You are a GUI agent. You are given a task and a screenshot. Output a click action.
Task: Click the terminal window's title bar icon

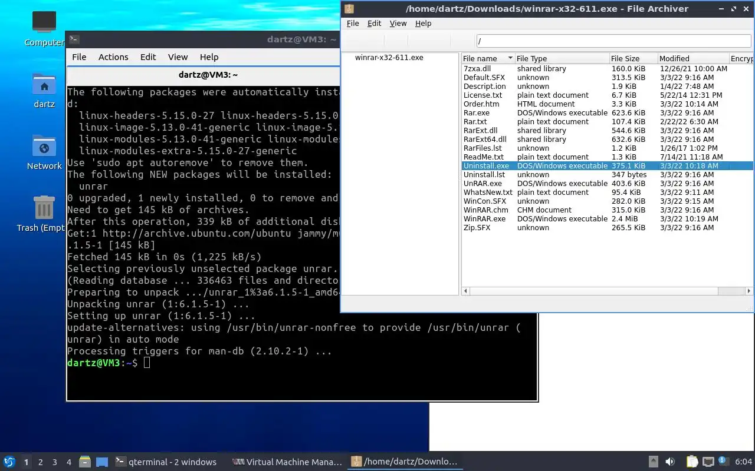pyautogui.click(x=74, y=39)
